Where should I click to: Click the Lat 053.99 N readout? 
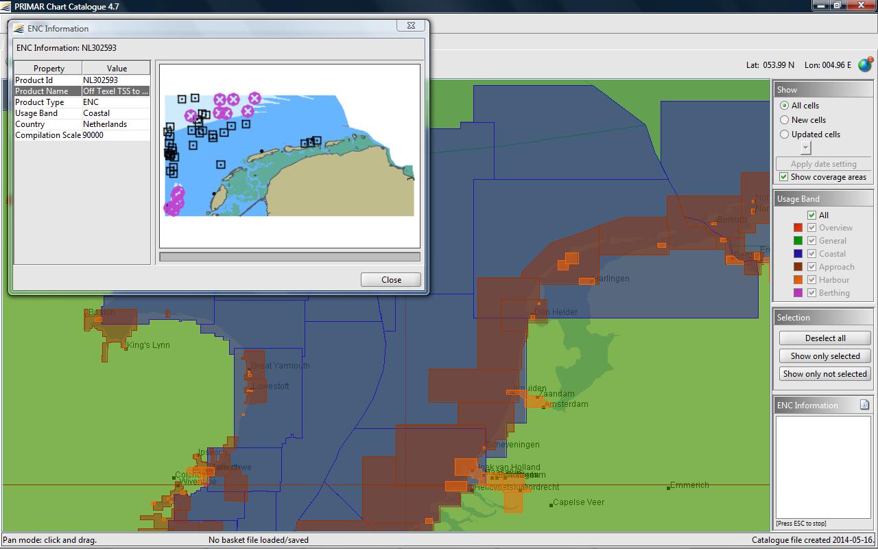[770, 65]
